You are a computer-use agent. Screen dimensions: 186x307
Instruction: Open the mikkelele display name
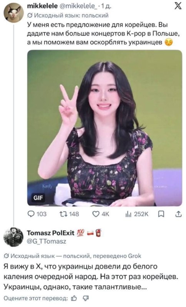click(x=42, y=6)
